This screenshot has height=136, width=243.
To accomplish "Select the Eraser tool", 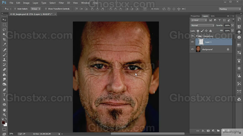I will point(4,70).
